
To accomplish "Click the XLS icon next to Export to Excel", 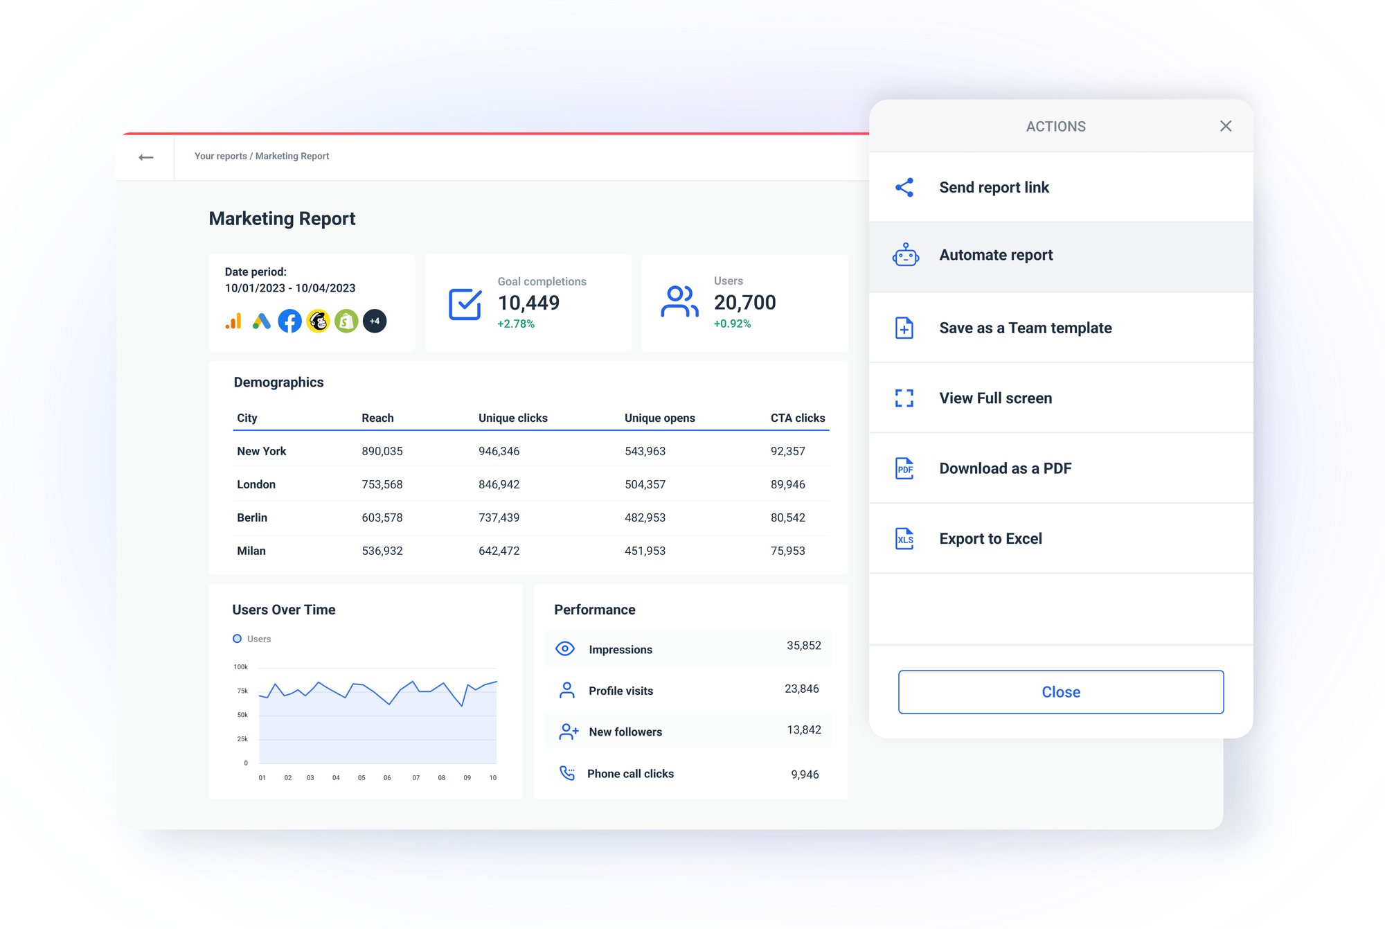I will tap(904, 538).
